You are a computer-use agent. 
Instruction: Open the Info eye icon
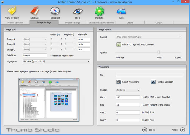point(78,12)
